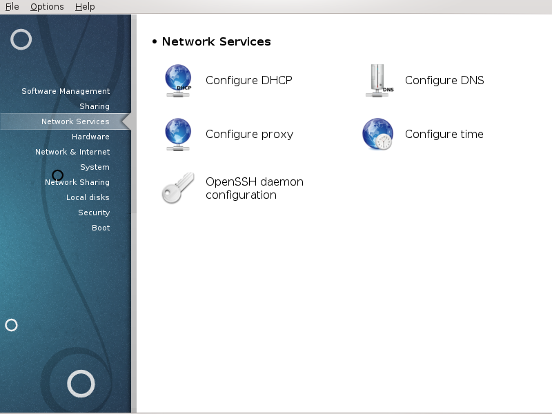Switch to the Security category

pos(94,213)
